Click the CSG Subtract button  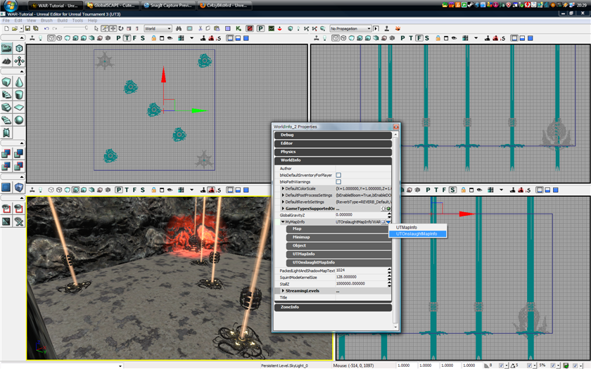point(19,154)
